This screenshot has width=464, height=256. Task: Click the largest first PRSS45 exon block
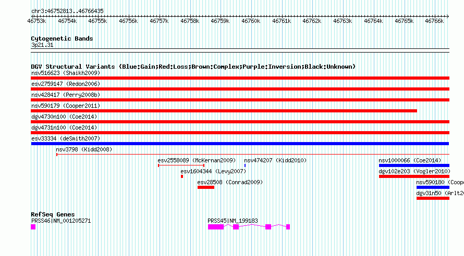(216, 227)
